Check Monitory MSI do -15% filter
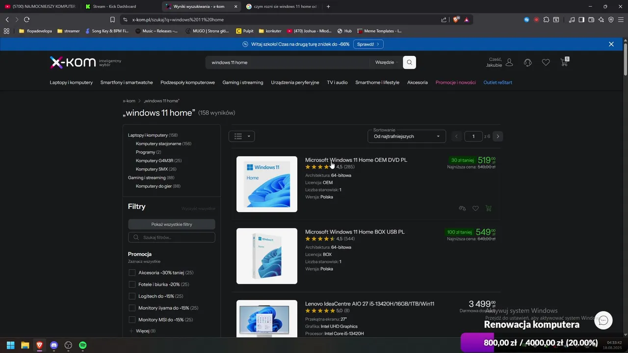 click(x=131, y=320)
